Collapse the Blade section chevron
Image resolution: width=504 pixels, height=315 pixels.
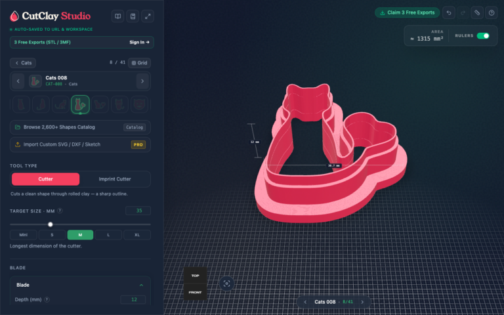[x=141, y=285]
